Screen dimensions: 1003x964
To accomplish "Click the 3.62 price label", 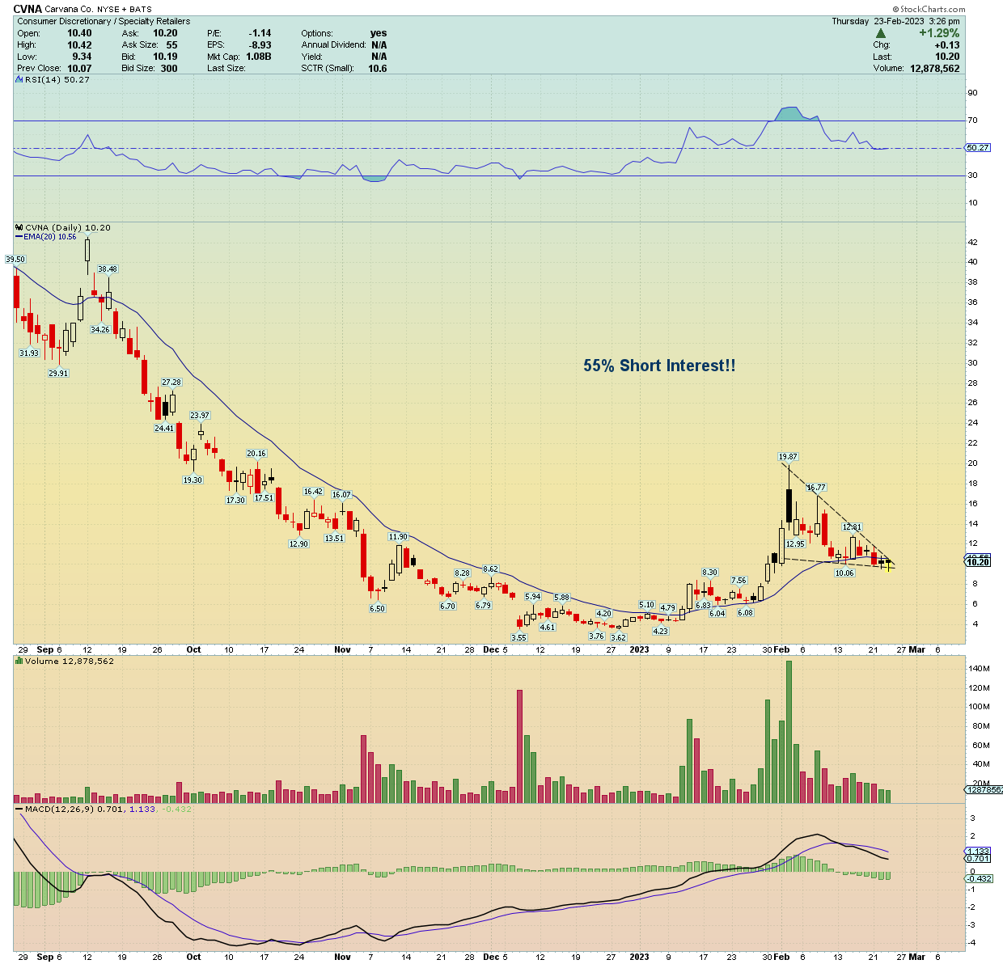I will pos(618,637).
